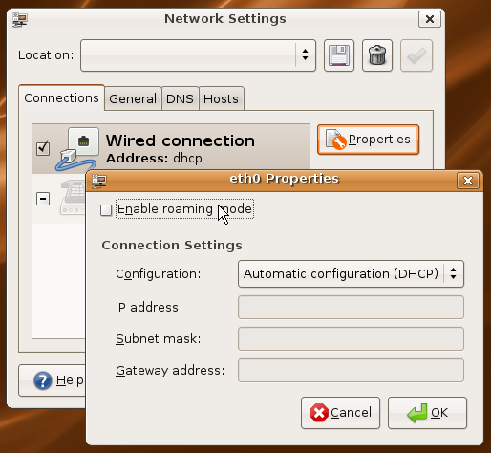The image size is (491, 453).
Task: Enable roaming mode checkbox
Action: pyautogui.click(x=106, y=210)
